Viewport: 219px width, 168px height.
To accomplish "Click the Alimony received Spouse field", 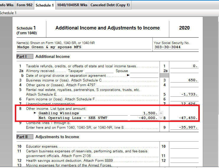I will pyautogui.click(x=144, y=71).
